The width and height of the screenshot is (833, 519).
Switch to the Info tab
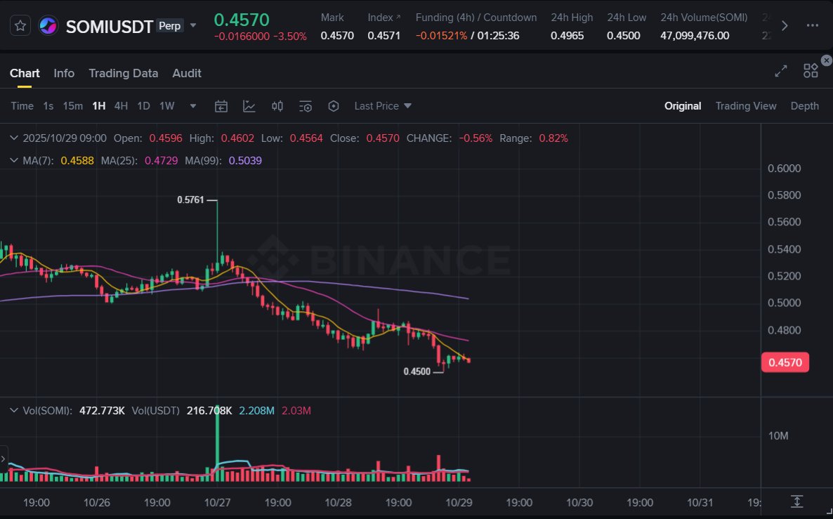click(x=64, y=73)
